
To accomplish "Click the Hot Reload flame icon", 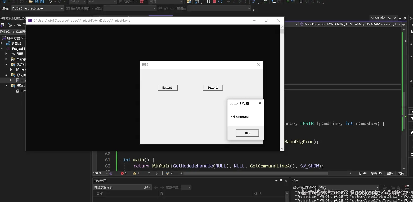I will (142, 2).
